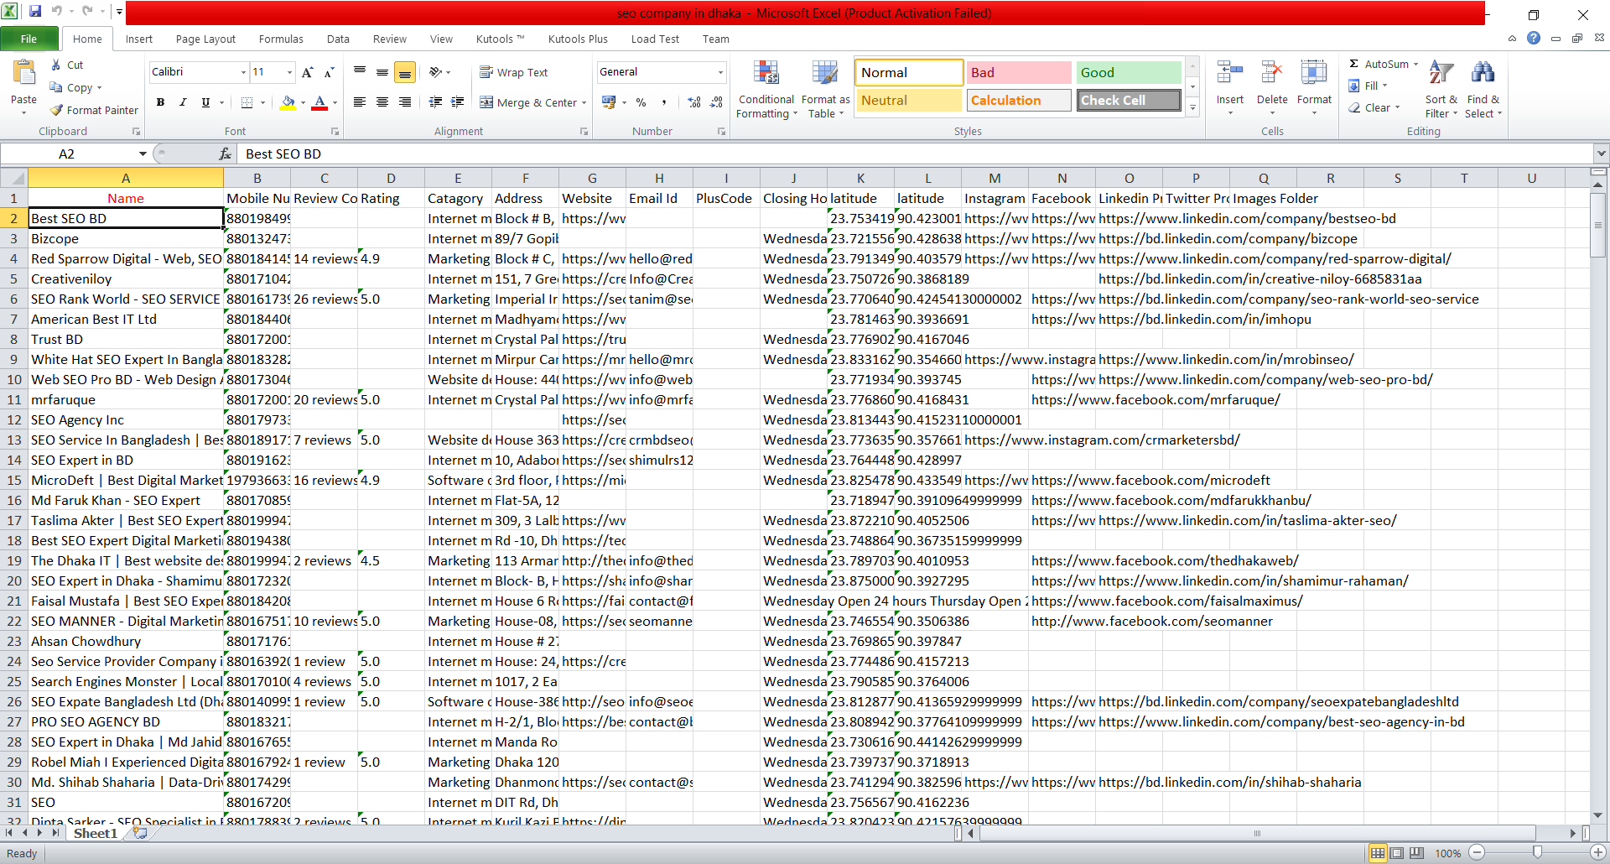Toggle Middle Align
The width and height of the screenshot is (1610, 864).
pos(382,72)
